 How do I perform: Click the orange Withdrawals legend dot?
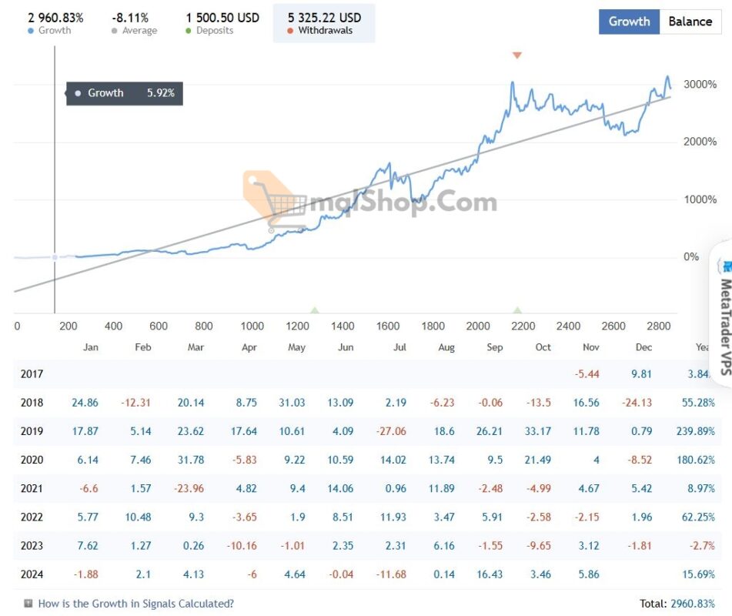point(290,31)
